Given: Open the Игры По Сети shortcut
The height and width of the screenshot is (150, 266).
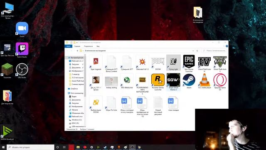Looking at the screenshot, I should coord(111,104).
